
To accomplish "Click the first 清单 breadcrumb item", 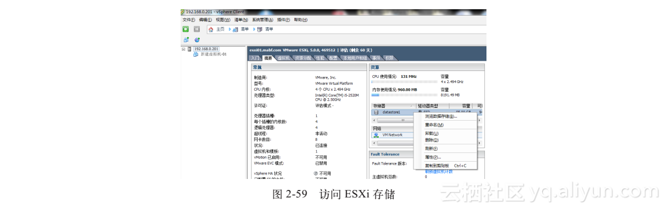I will click(244, 29).
